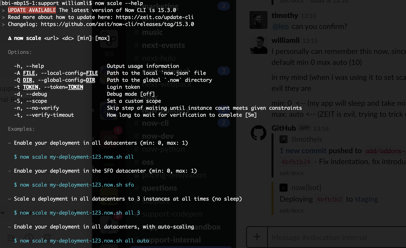406x248 pixels.
Task: Click the 'Debug mode [off]' description
Action: point(131,94)
